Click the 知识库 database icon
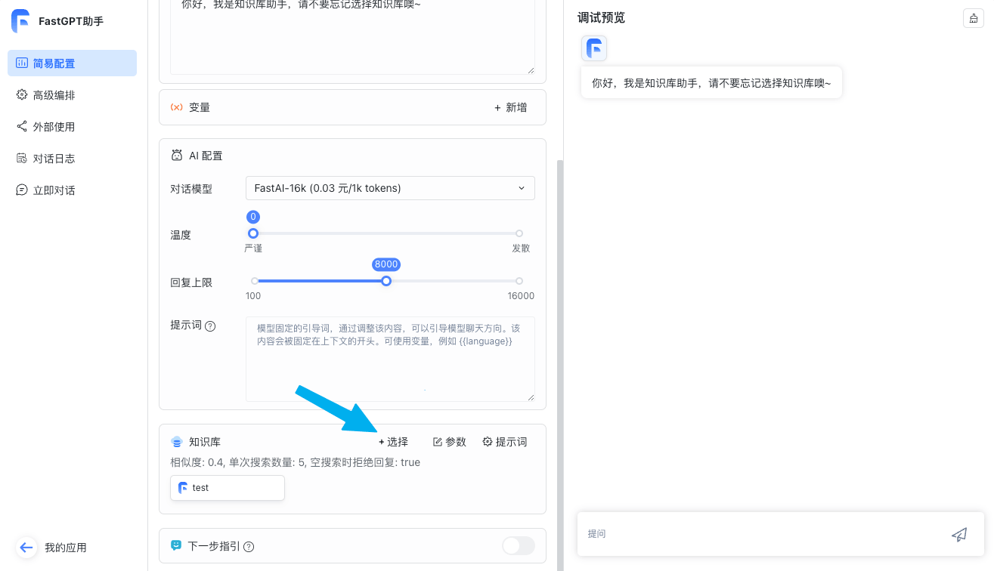 coord(177,441)
